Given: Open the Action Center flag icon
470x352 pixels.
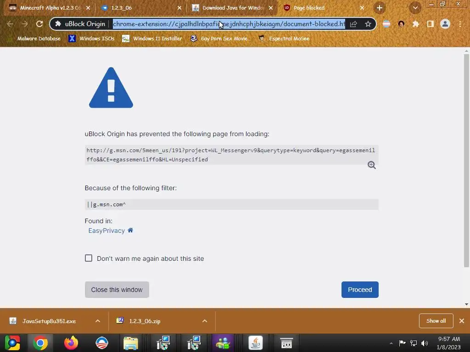Looking at the screenshot, I should click(402, 343).
